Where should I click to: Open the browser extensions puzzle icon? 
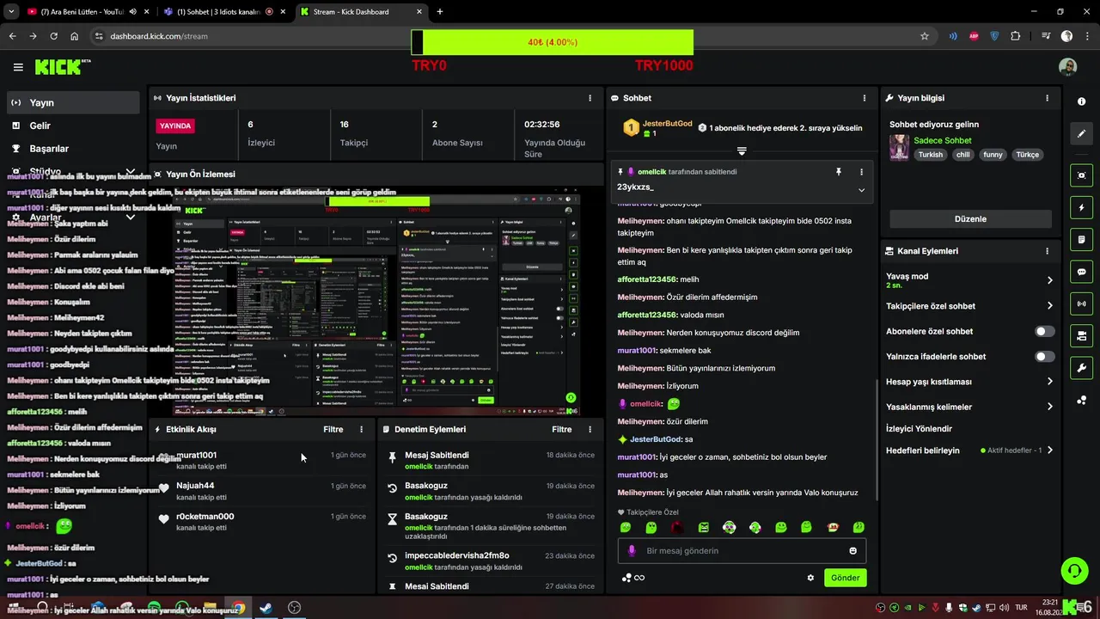pos(1015,36)
